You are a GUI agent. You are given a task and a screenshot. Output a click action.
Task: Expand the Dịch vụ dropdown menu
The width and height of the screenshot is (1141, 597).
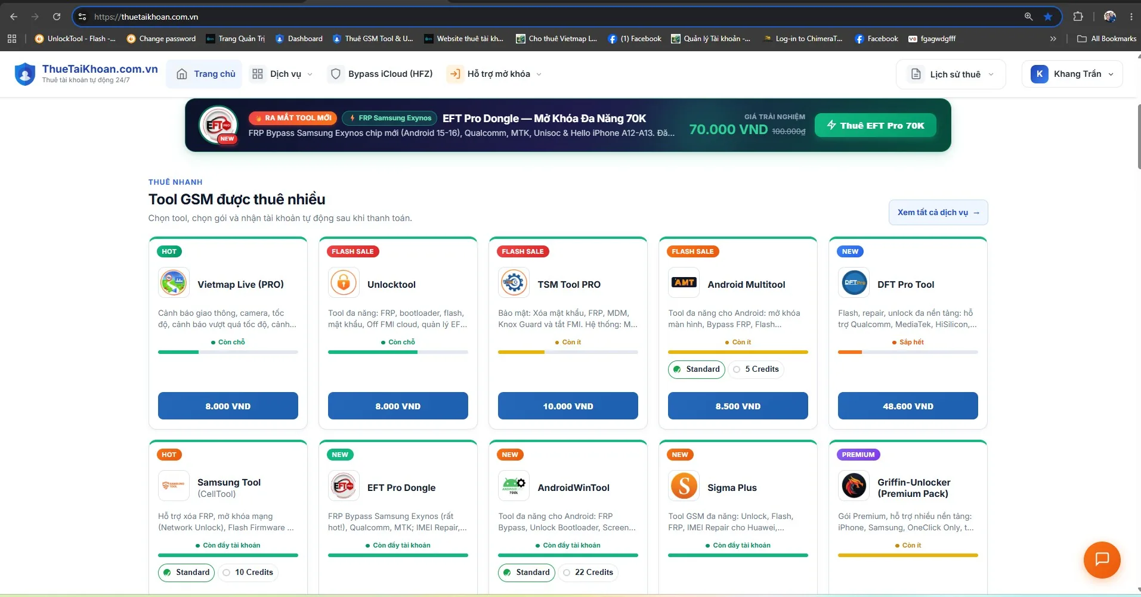coord(282,74)
